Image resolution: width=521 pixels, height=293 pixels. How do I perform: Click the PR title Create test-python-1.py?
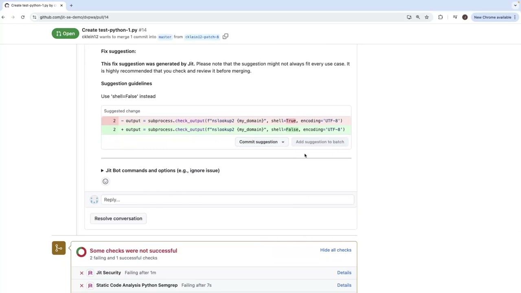click(x=109, y=30)
